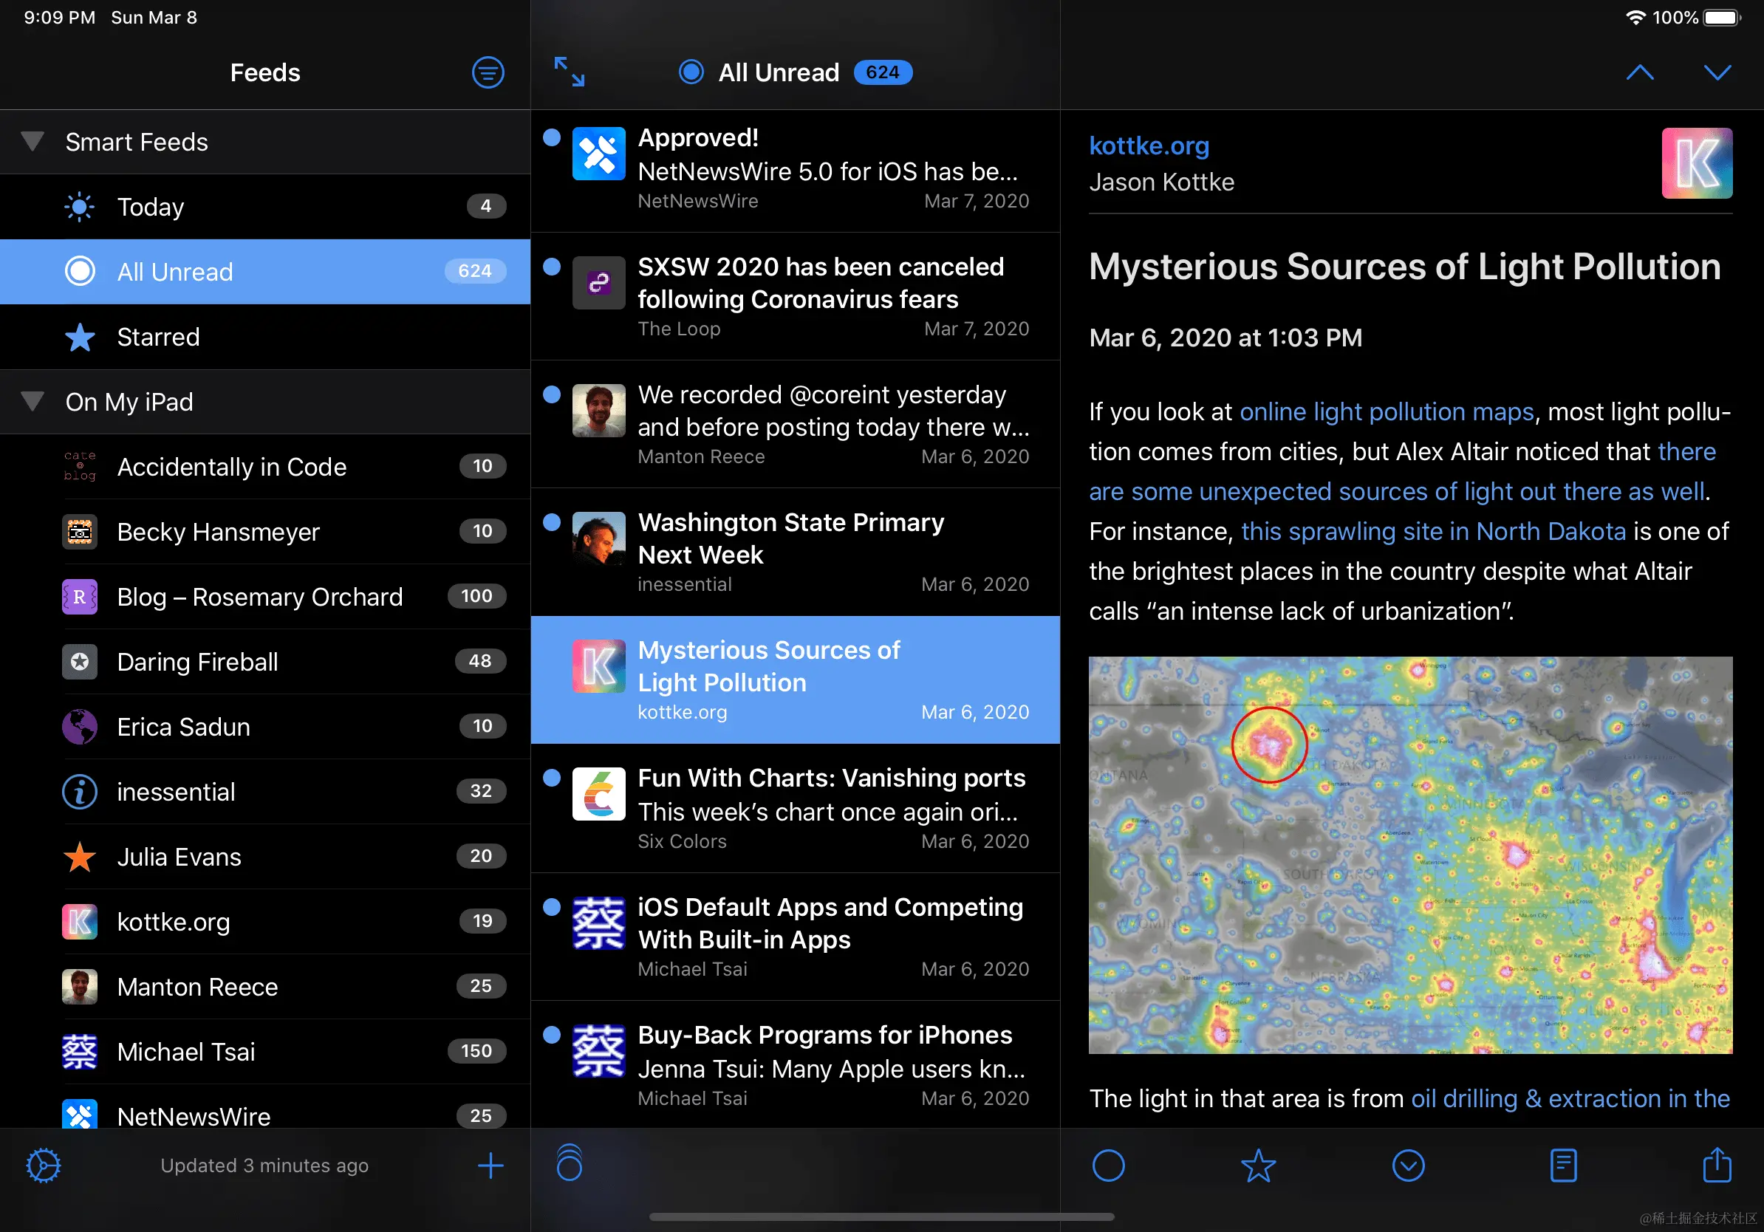This screenshot has width=1764, height=1232.
Task: Add a new feed with plus icon
Action: [x=490, y=1166]
